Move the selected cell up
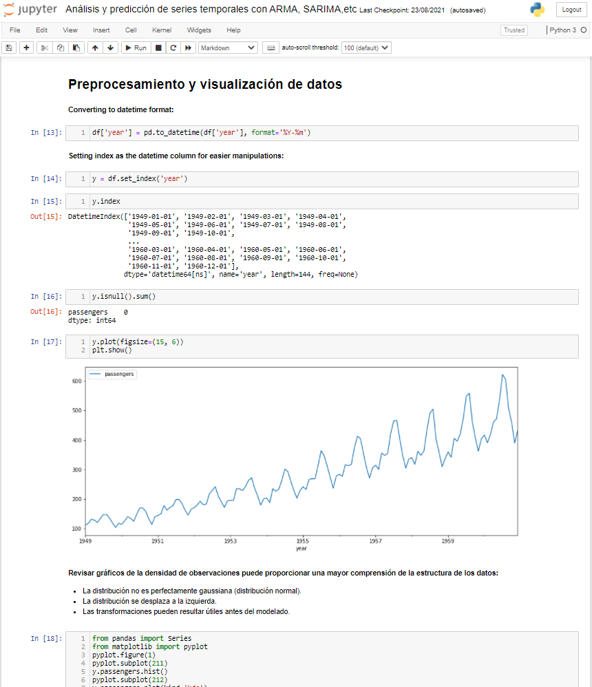 click(x=96, y=47)
